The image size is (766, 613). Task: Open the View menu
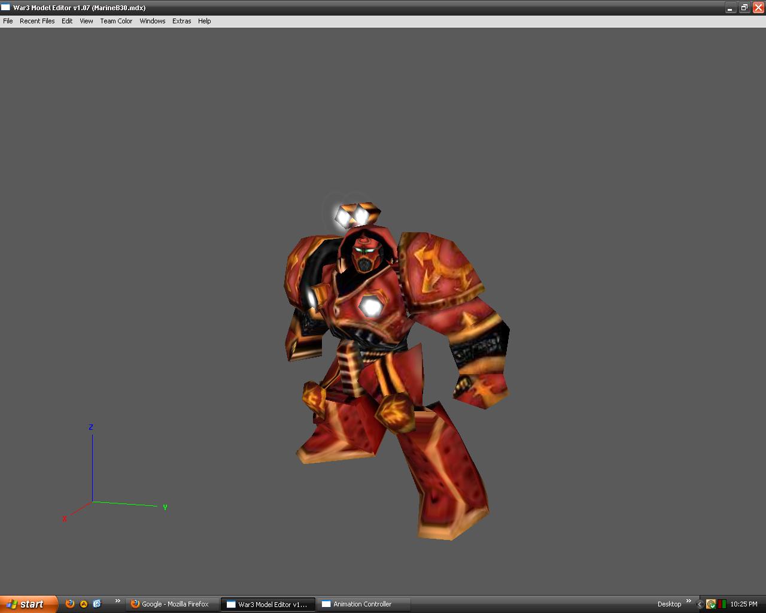click(x=86, y=21)
